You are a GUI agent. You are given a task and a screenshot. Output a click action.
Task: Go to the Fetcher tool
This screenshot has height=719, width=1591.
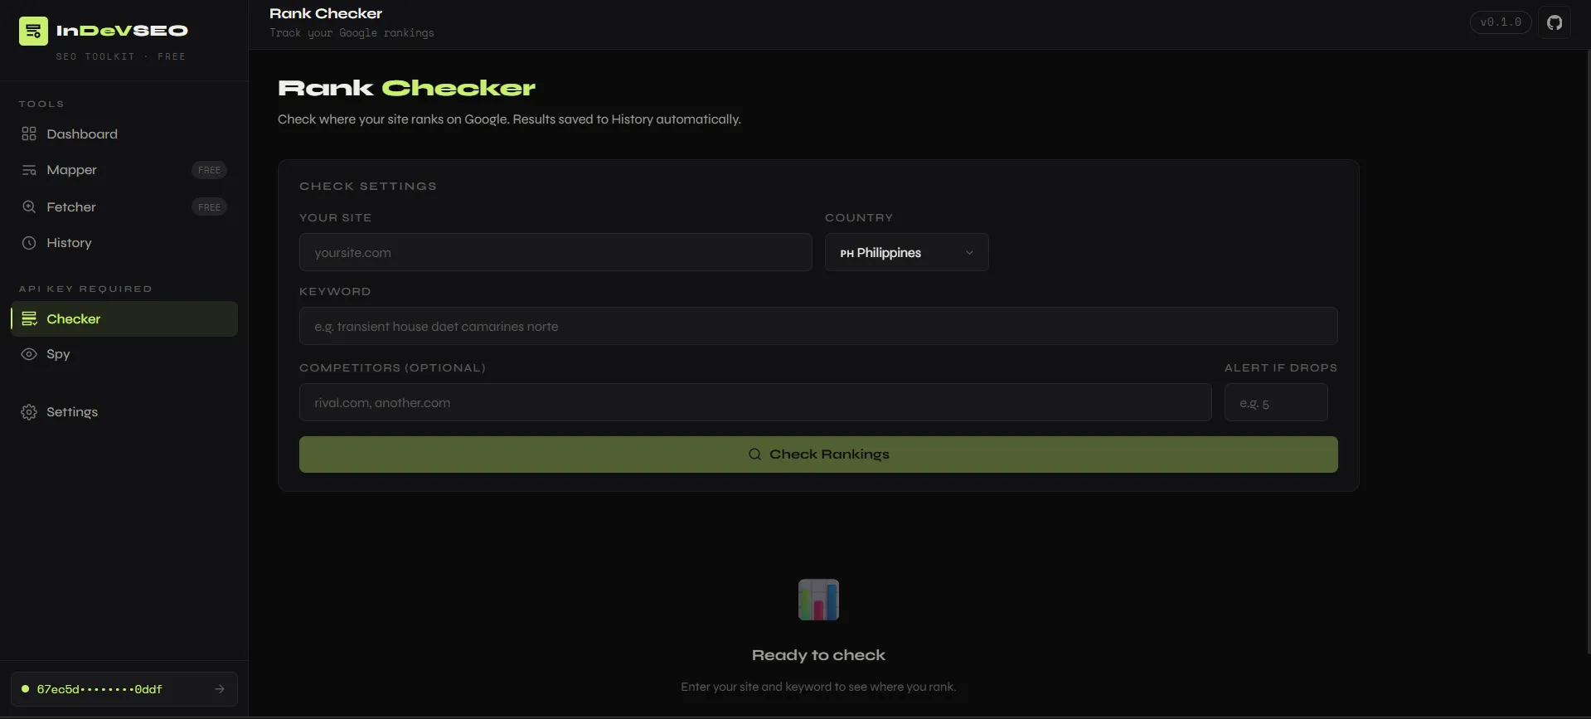(124, 206)
